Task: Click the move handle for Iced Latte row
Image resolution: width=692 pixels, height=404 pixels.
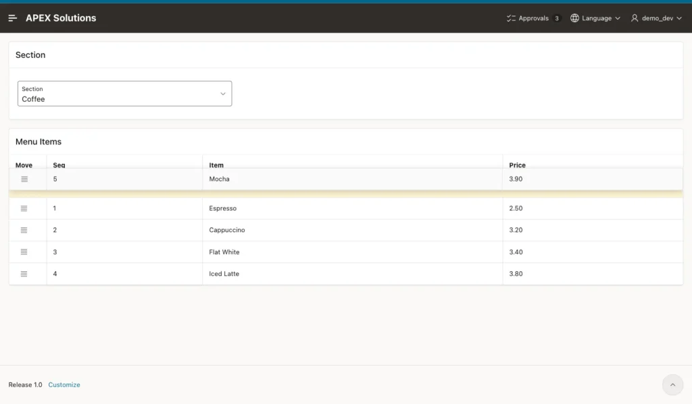Action: coord(24,274)
